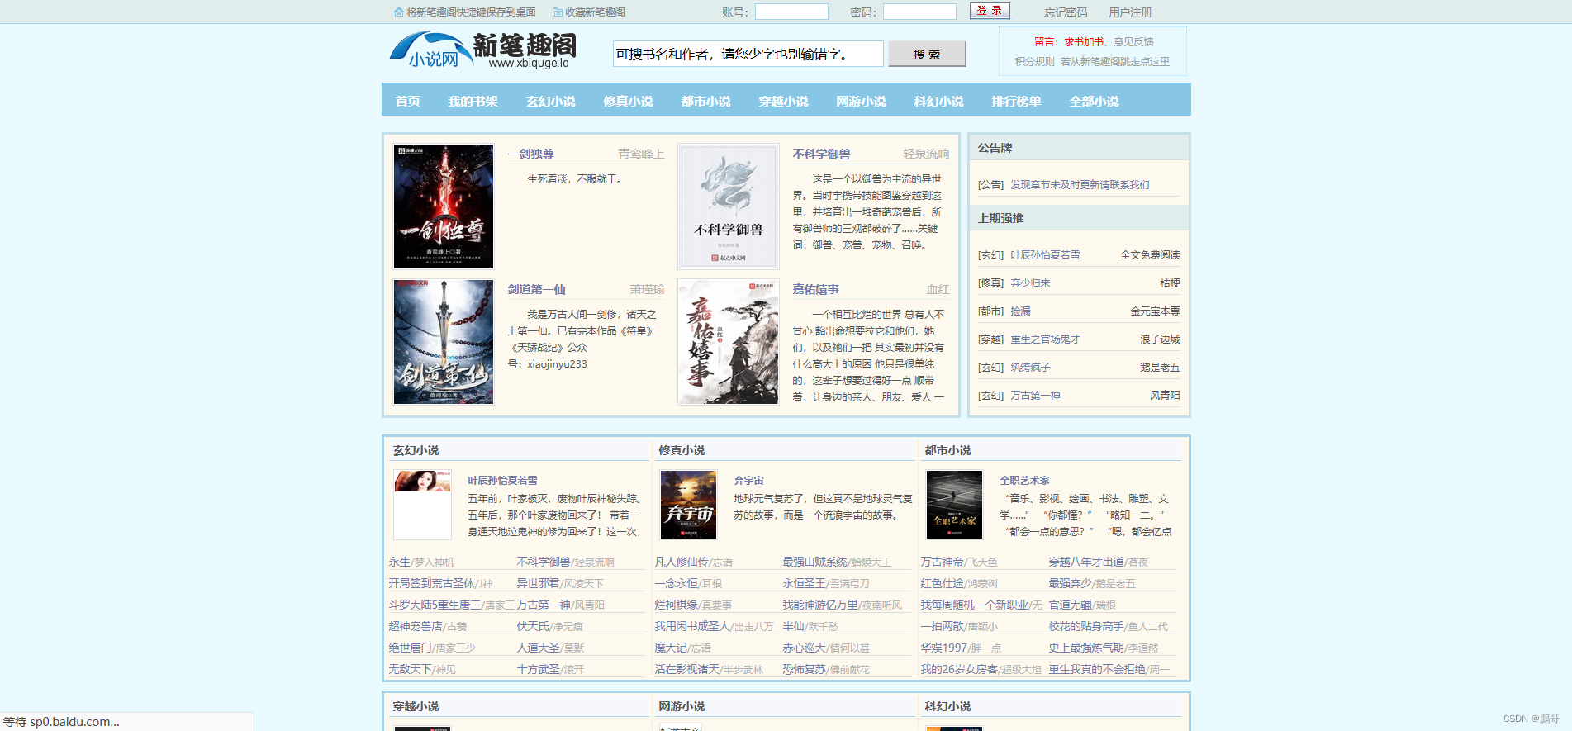Open the 全职艺术家 cover thumbnail
The height and width of the screenshot is (731, 1572).
coord(954,505)
